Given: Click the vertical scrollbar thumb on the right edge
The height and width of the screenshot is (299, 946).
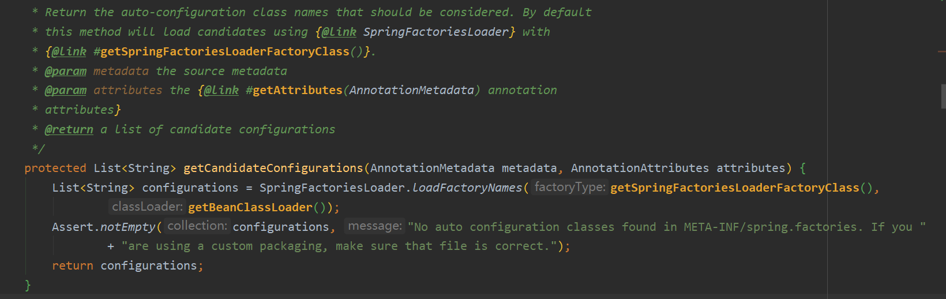Looking at the screenshot, I should (944, 96).
